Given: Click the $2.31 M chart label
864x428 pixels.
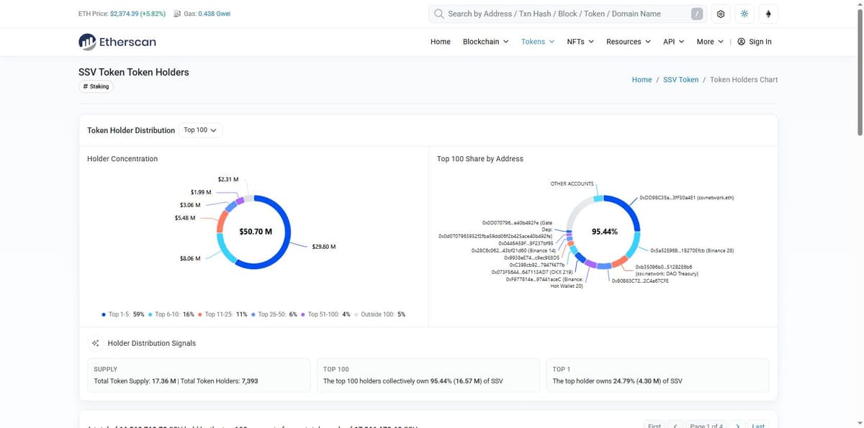Looking at the screenshot, I should tap(228, 178).
